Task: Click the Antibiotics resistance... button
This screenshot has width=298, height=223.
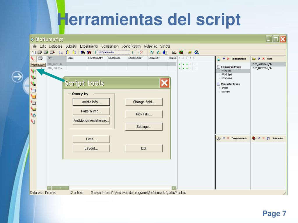Action: tap(91, 121)
